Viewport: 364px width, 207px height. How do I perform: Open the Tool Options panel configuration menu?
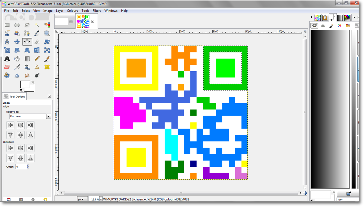49,96
